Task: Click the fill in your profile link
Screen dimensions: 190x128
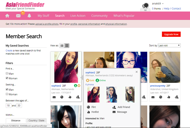Action: tap(74, 24)
